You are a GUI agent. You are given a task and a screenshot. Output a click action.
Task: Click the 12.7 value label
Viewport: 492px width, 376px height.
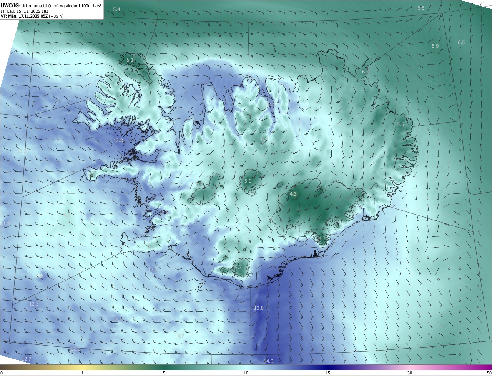27,359
